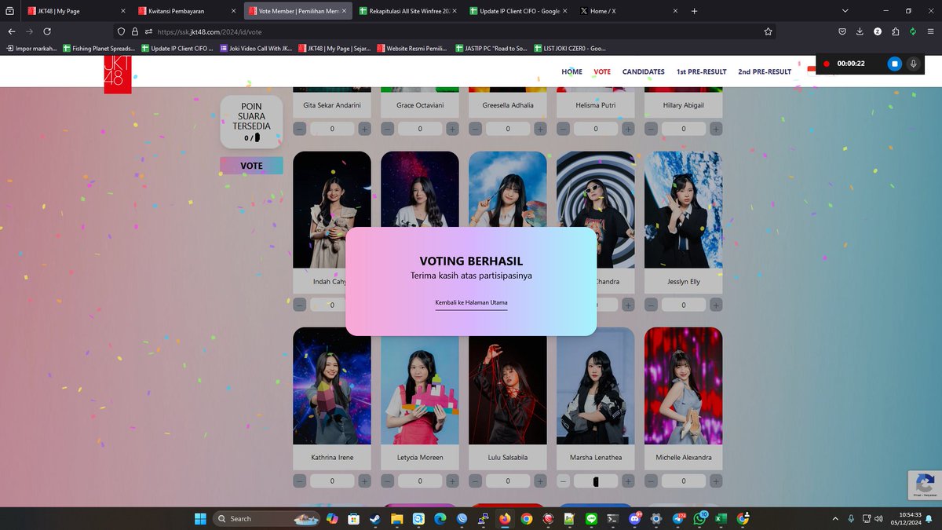Image resolution: width=942 pixels, height=530 pixels.
Task: Open the LIST JOKI CZERO bookmark
Action: click(569, 48)
